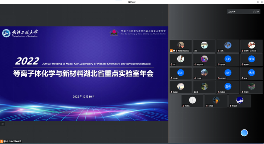Select the participant tile with blue 用户 avatar
The image size is (264, 144).
tap(228, 74)
